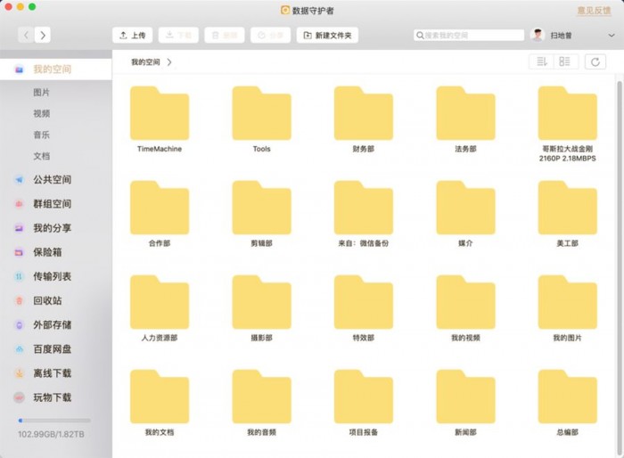Open the 我的视频 folder

[x=465, y=302]
